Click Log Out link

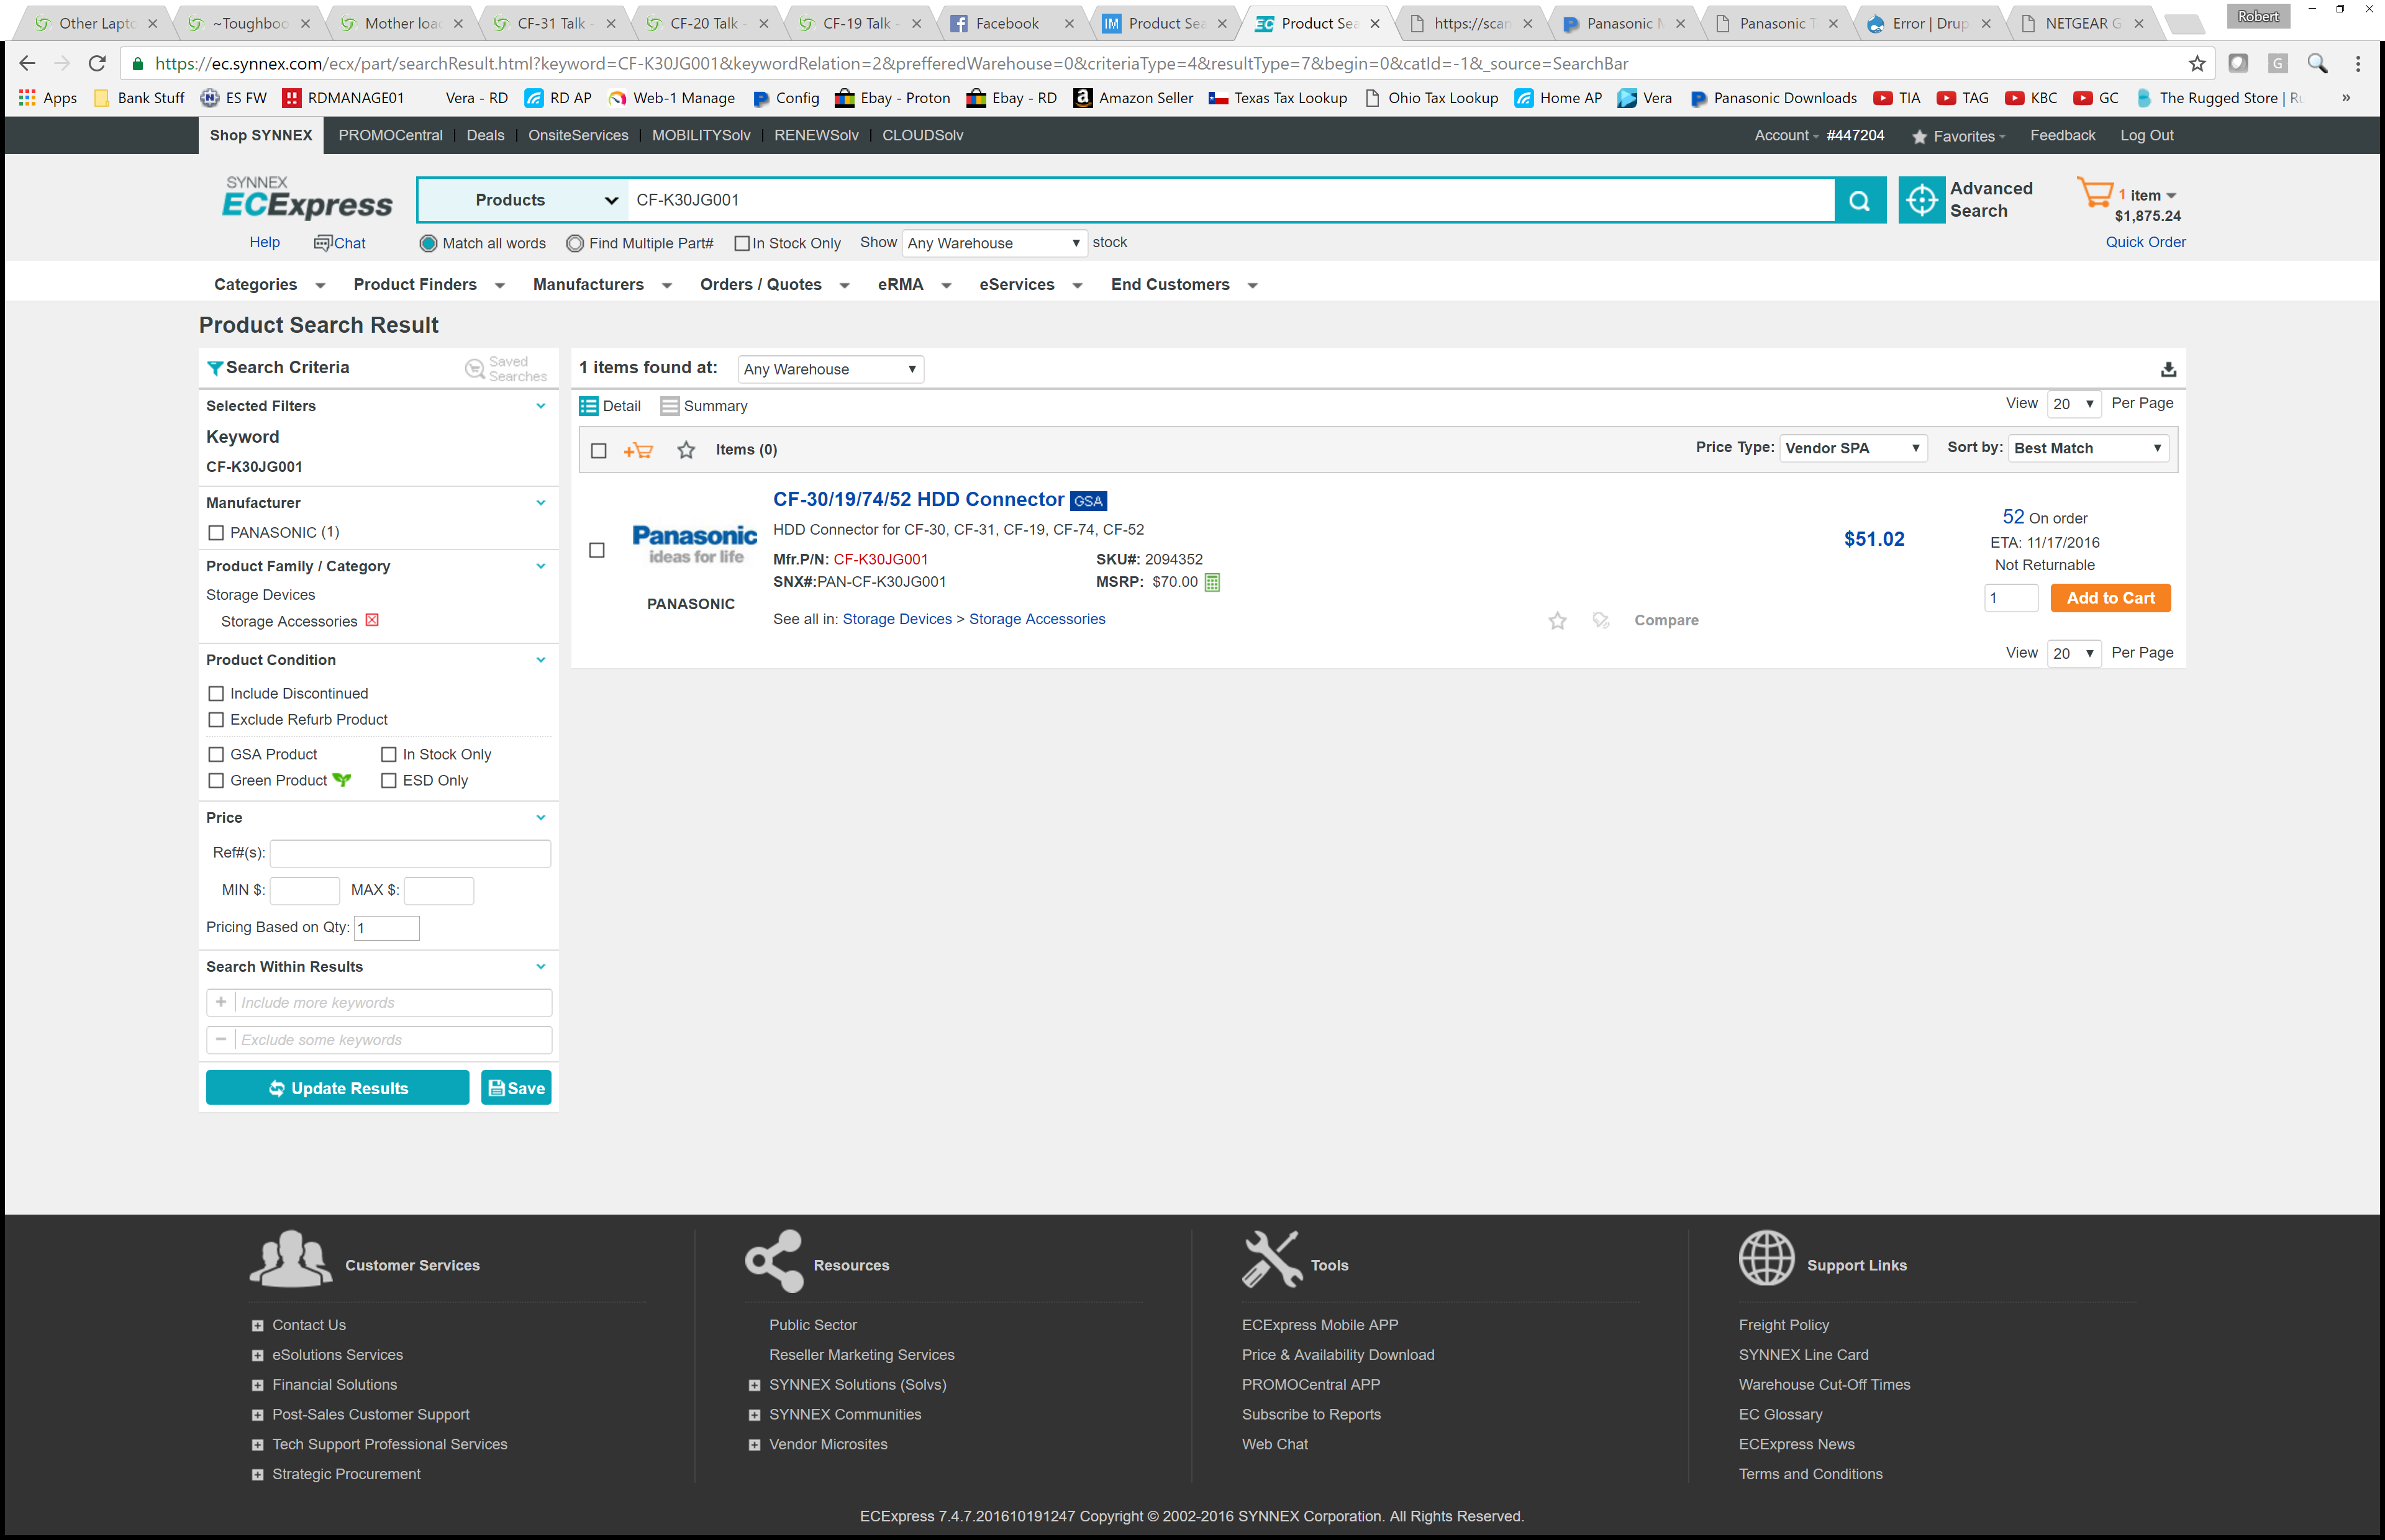point(2146,136)
